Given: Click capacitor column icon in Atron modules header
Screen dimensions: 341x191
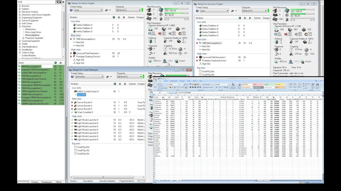Looking at the screenshot, I should [124, 17].
